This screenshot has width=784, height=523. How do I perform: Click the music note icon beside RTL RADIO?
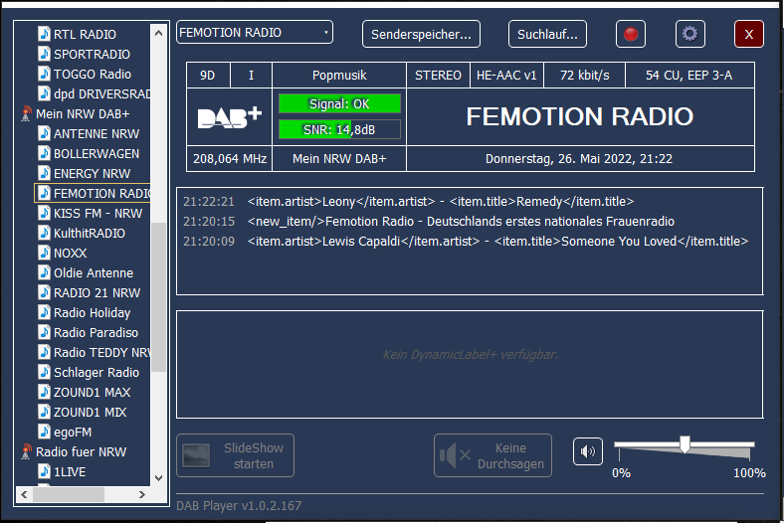(44, 34)
